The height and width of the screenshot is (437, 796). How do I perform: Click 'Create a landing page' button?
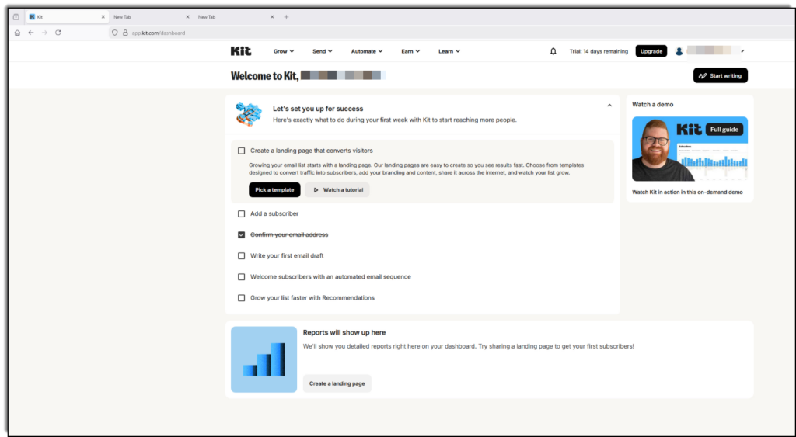[337, 383]
